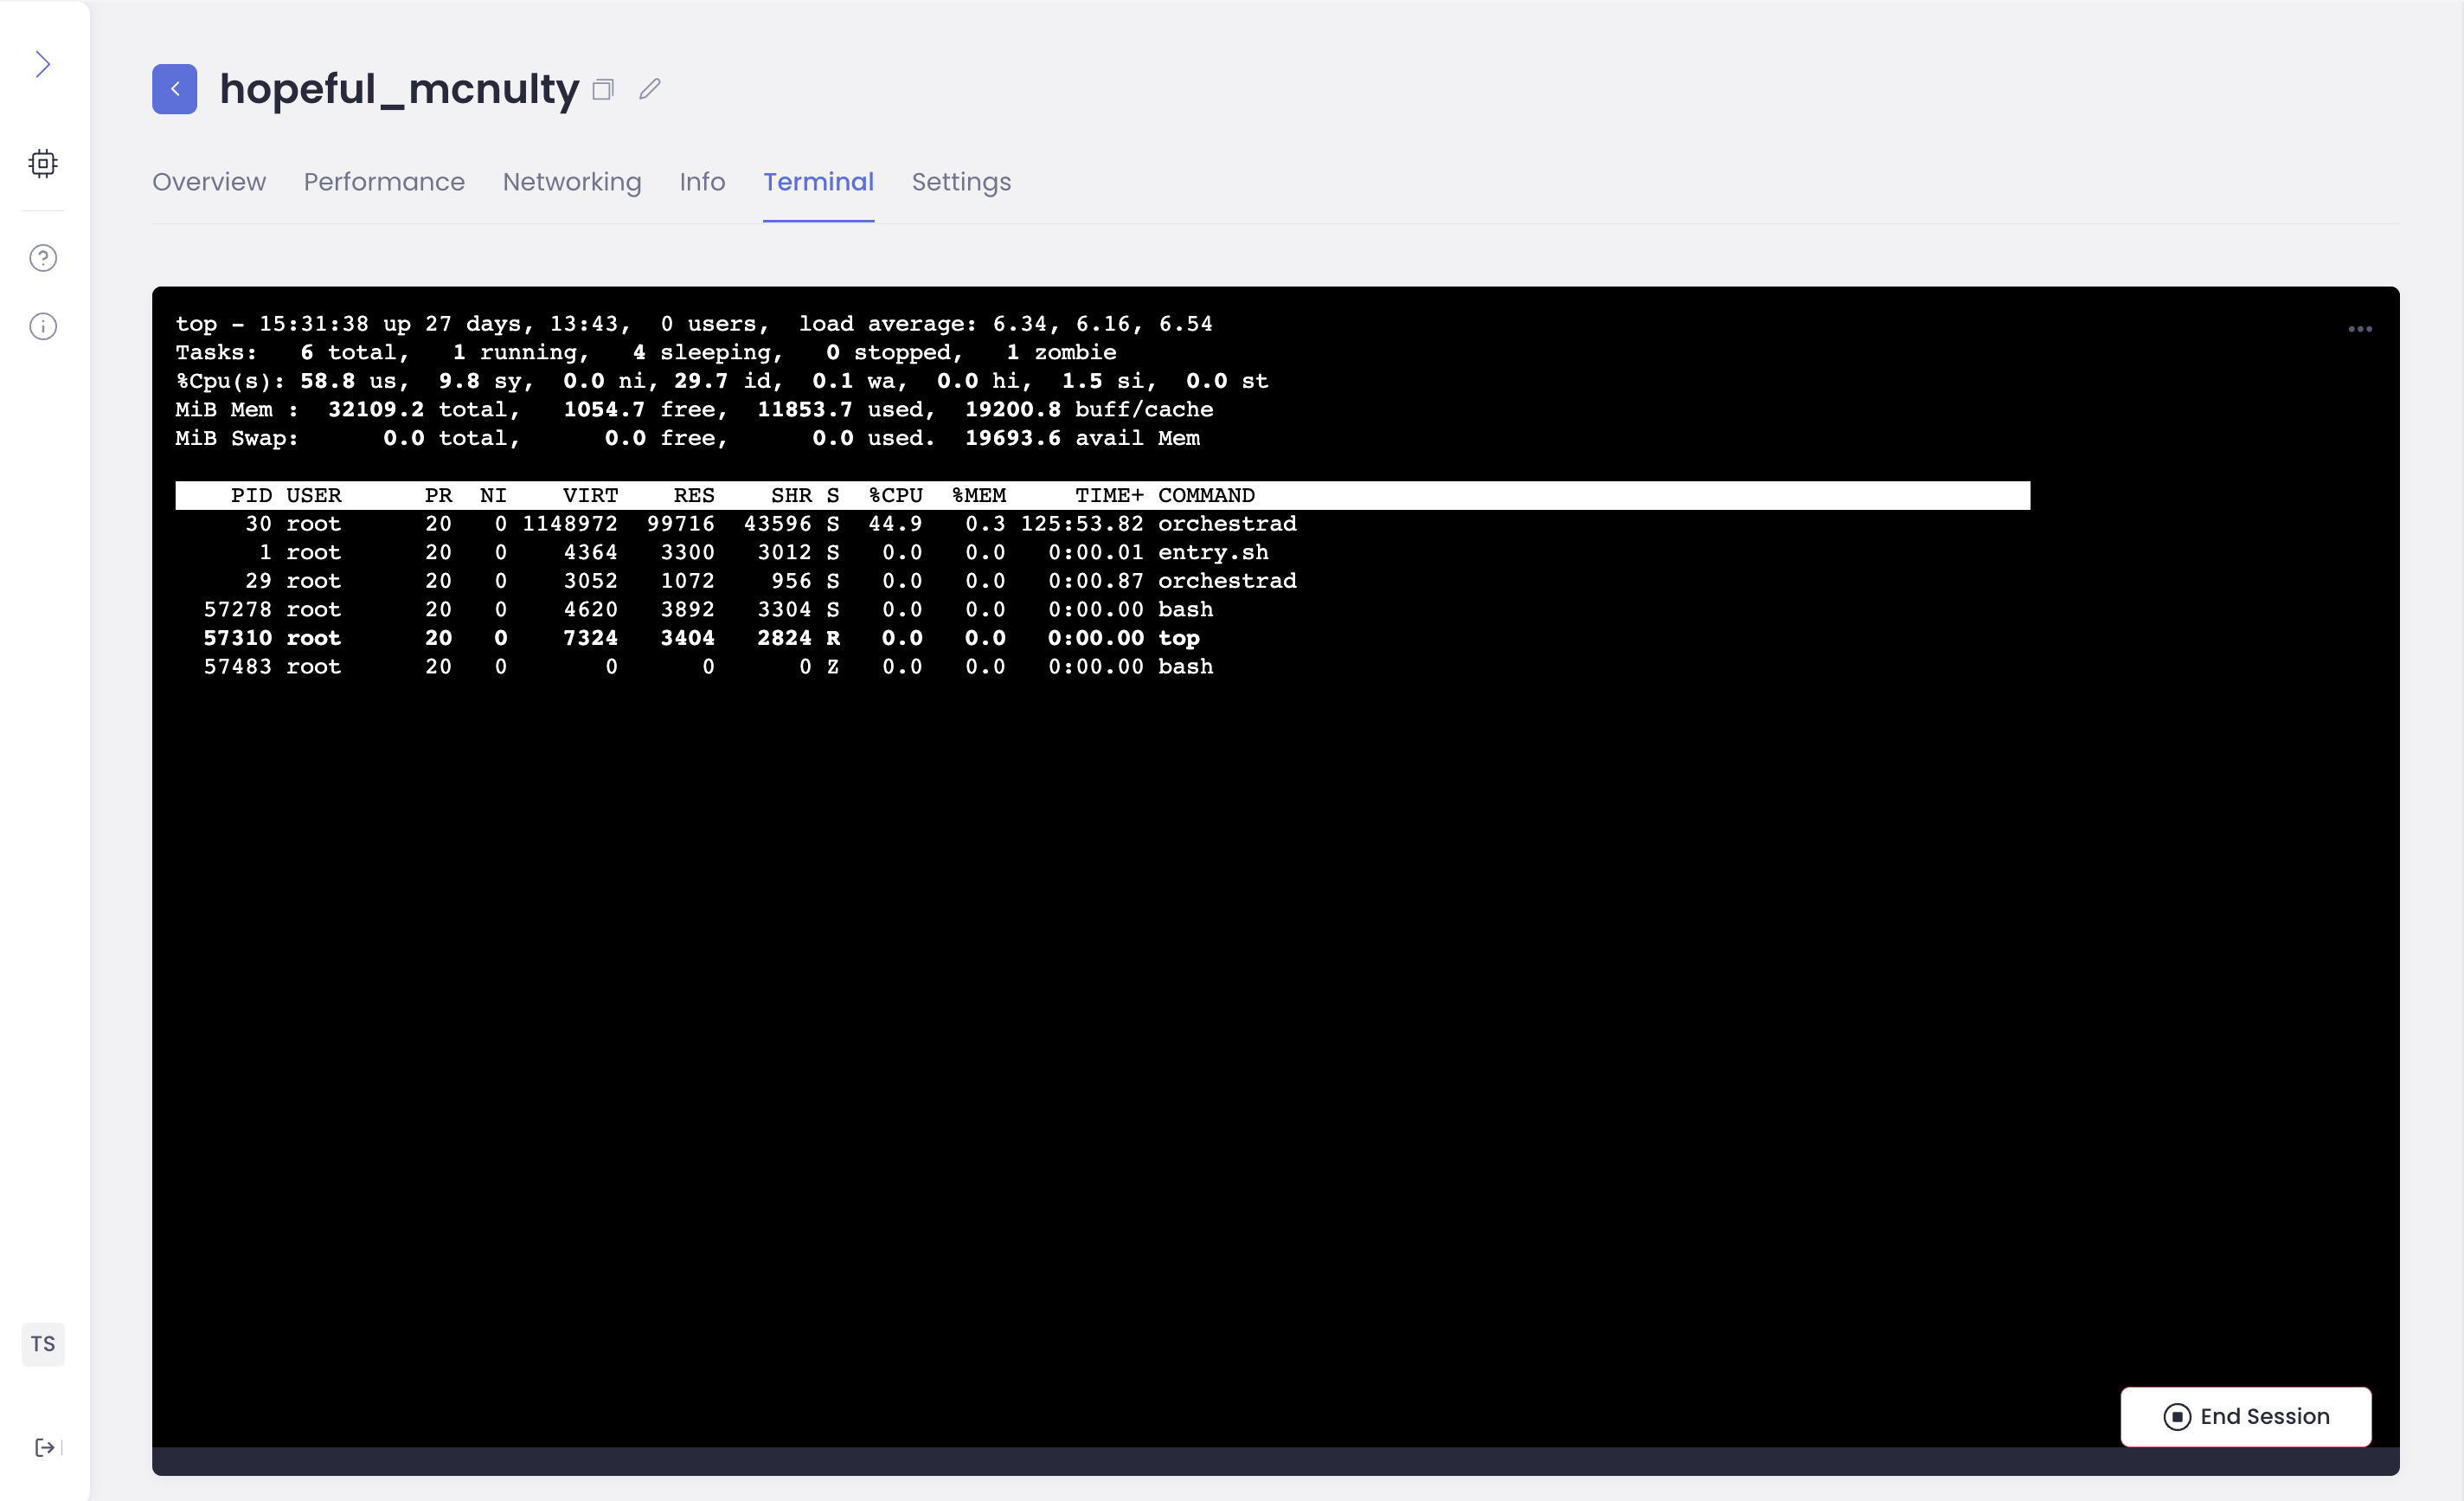Open the Settings tab
The width and height of the screenshot is (2464, 1501).
tap(961, 182)
